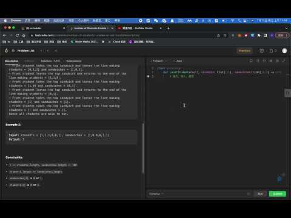Pick a random problem shuffle icon
Screen dimensions: 291x218
coord(56,51)
